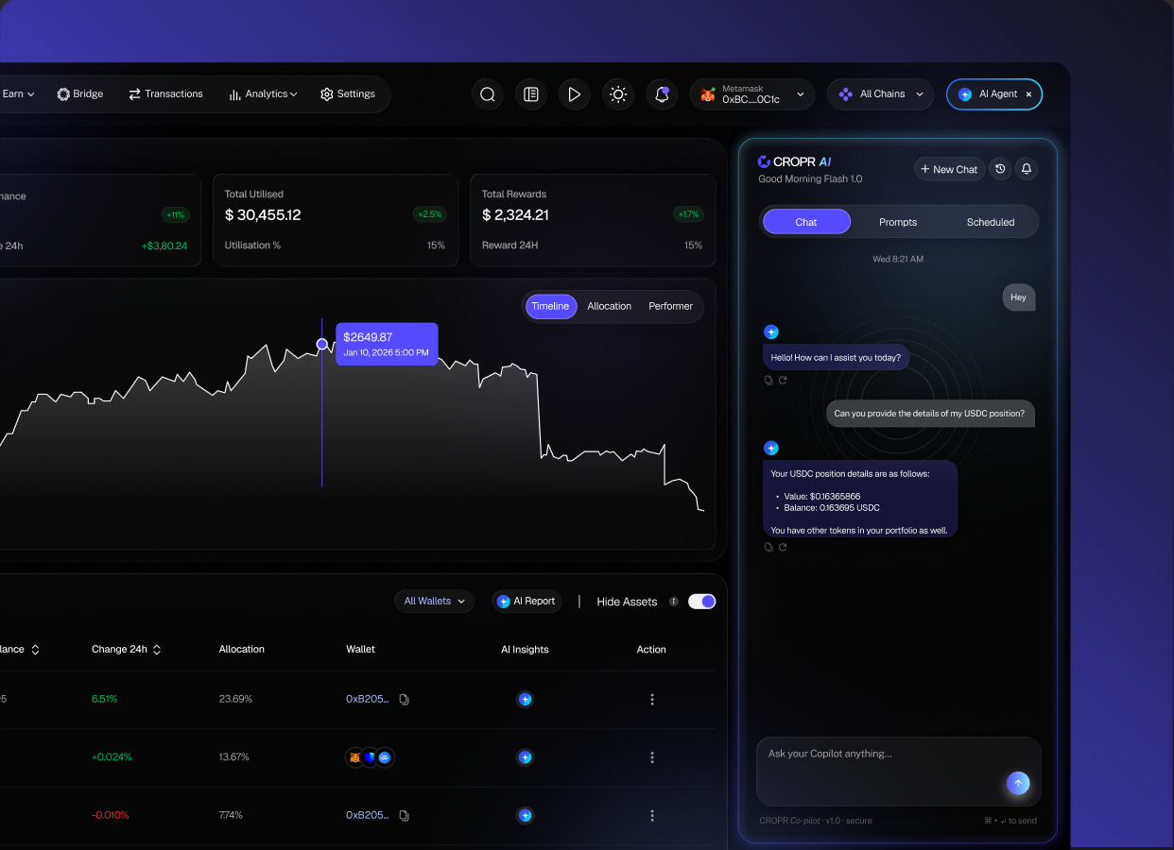Open three-dot actions on 13.67% row

tap(652, 757)
